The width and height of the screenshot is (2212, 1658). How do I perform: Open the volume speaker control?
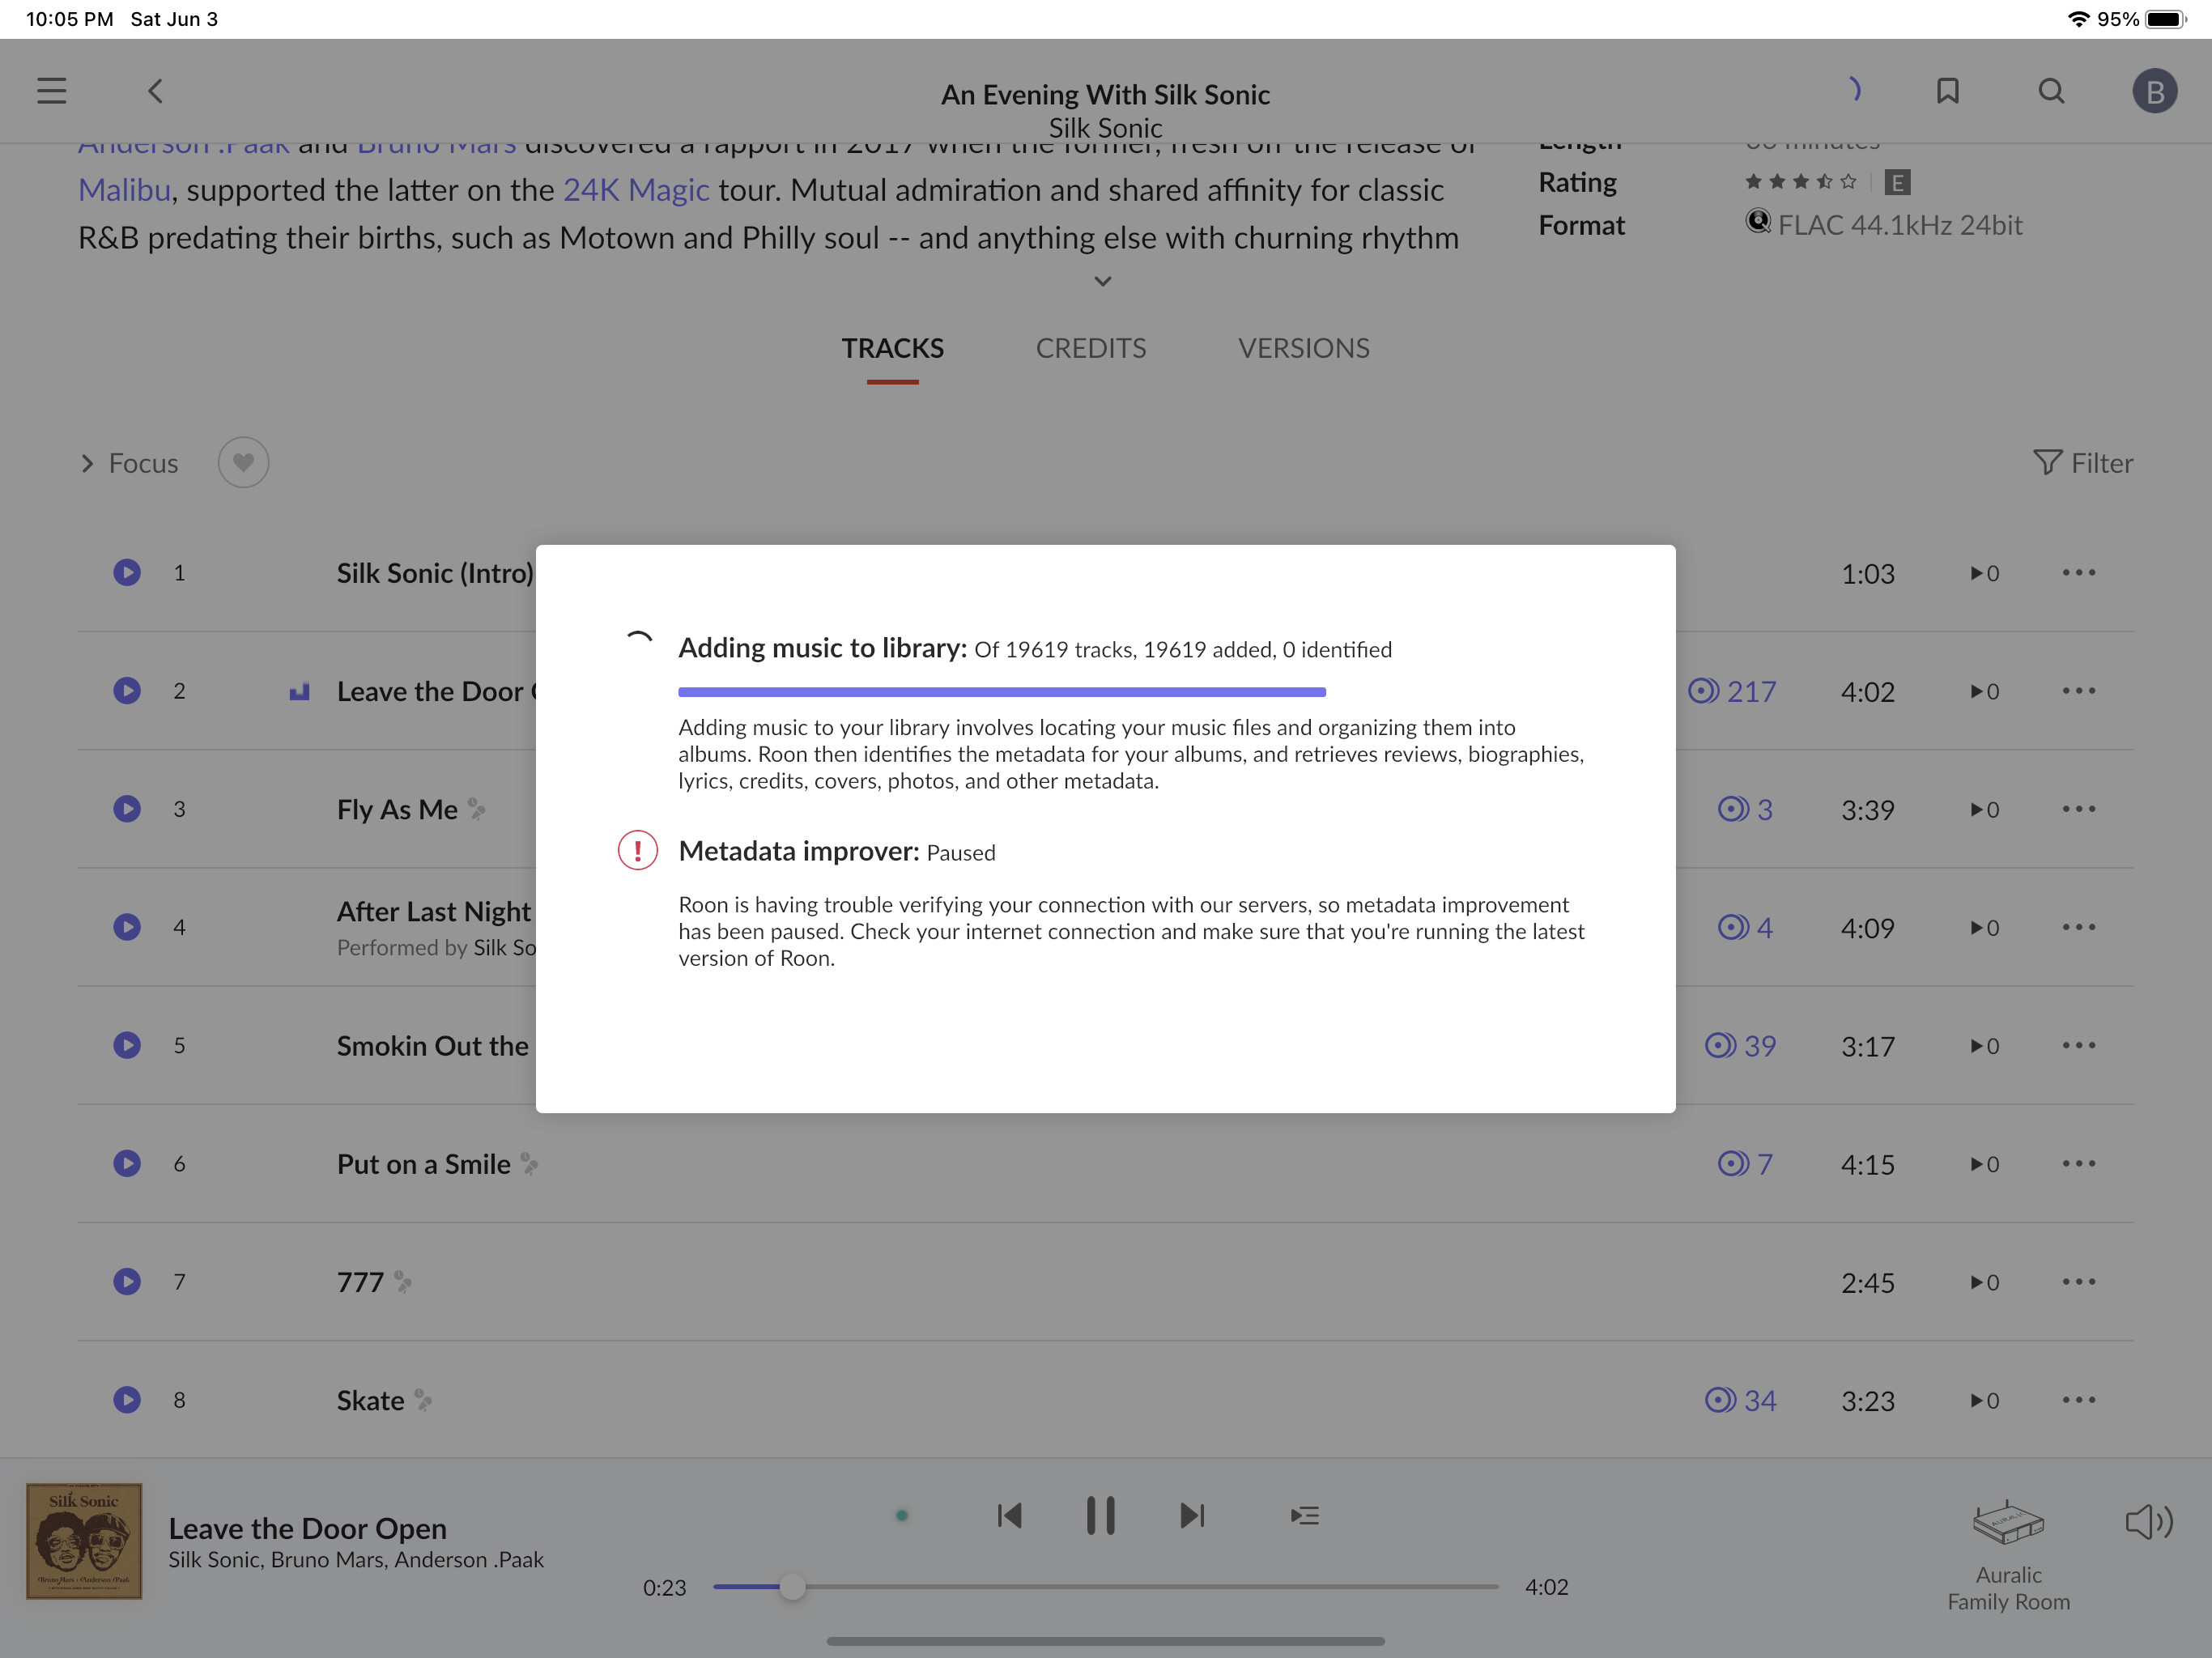[x=2148, y=1522]
